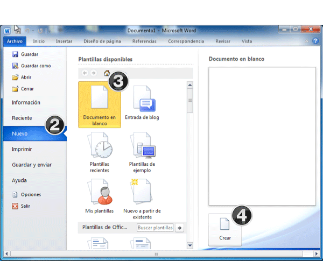Click the Home house icon in templates bar
323x261 pixels.
click(x=107, y=73)
